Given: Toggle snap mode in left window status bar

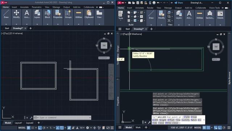Looking at the screenshot, I should pyautogui.click(x=33, y=128).
